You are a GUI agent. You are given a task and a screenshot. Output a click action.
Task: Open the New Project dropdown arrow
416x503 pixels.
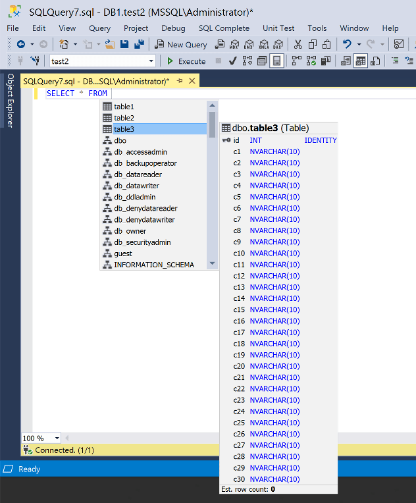pos(76,44)
